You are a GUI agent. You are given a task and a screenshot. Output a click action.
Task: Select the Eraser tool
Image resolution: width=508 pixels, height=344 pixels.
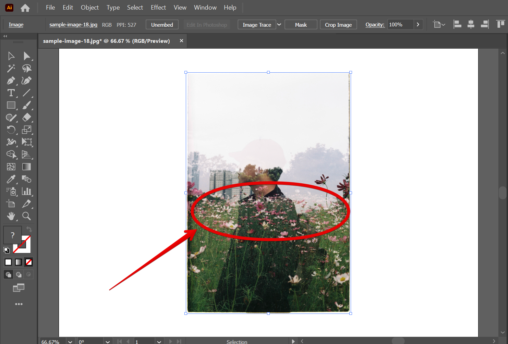26,118
